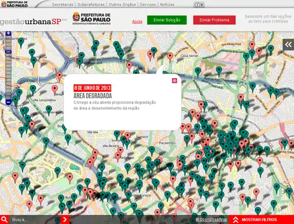Open the Facebook dropdown in top bar

199,5
